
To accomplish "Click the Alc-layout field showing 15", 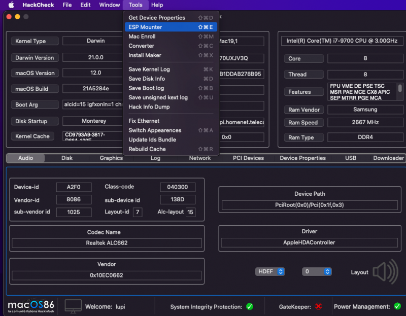I will (190, 212).
